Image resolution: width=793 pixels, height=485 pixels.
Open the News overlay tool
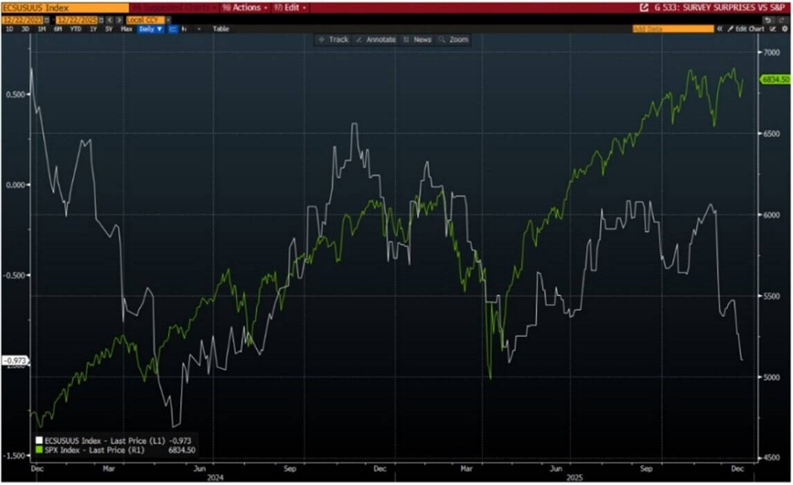coord(417,39)
